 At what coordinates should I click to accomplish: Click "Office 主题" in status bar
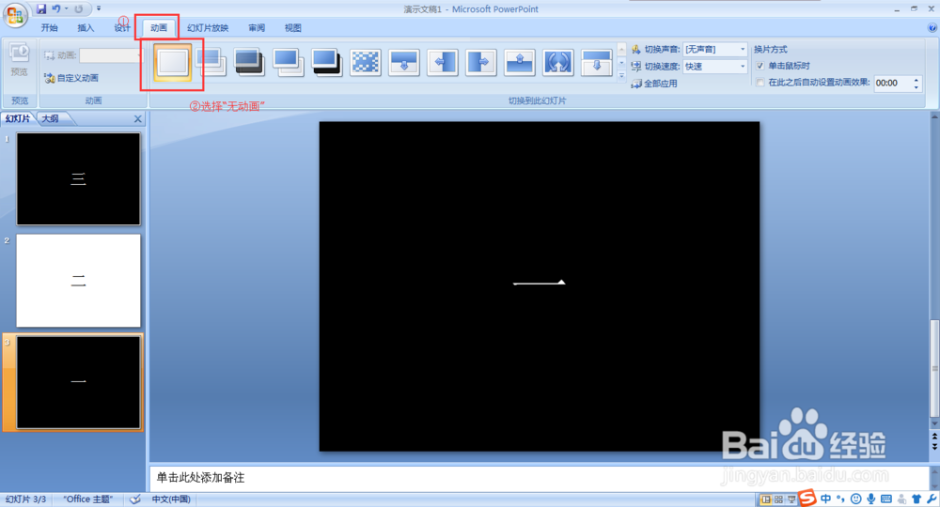point(88,499)
